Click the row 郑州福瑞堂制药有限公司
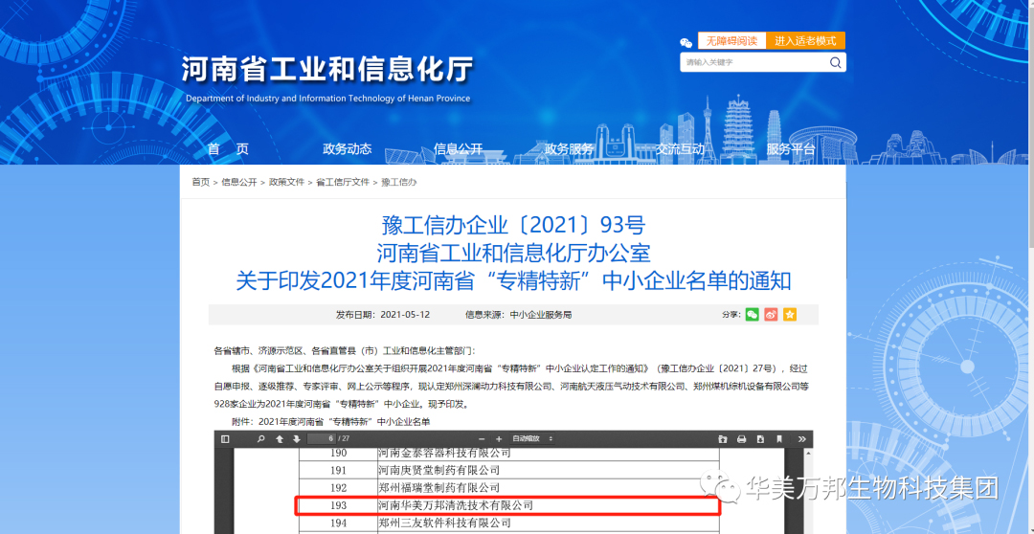The height and width of the screenshot is (534, 1034). pos(508,488)
